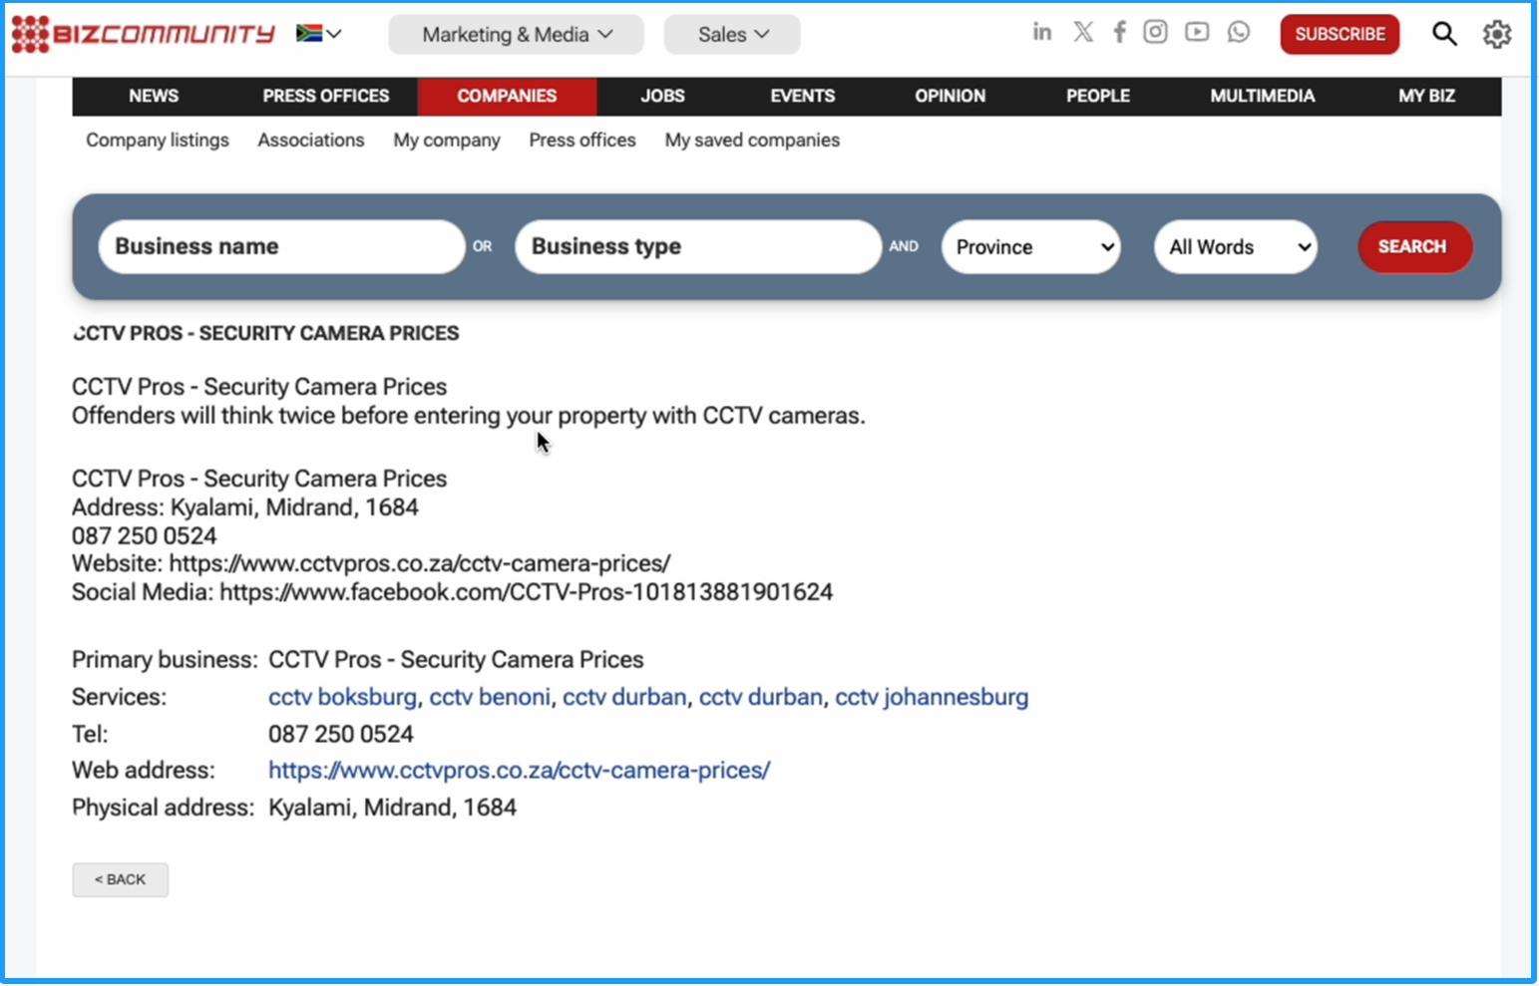This screenshot has height=986, width=1539.
Task: Click the Primary business value text
Action: (456, 660)
